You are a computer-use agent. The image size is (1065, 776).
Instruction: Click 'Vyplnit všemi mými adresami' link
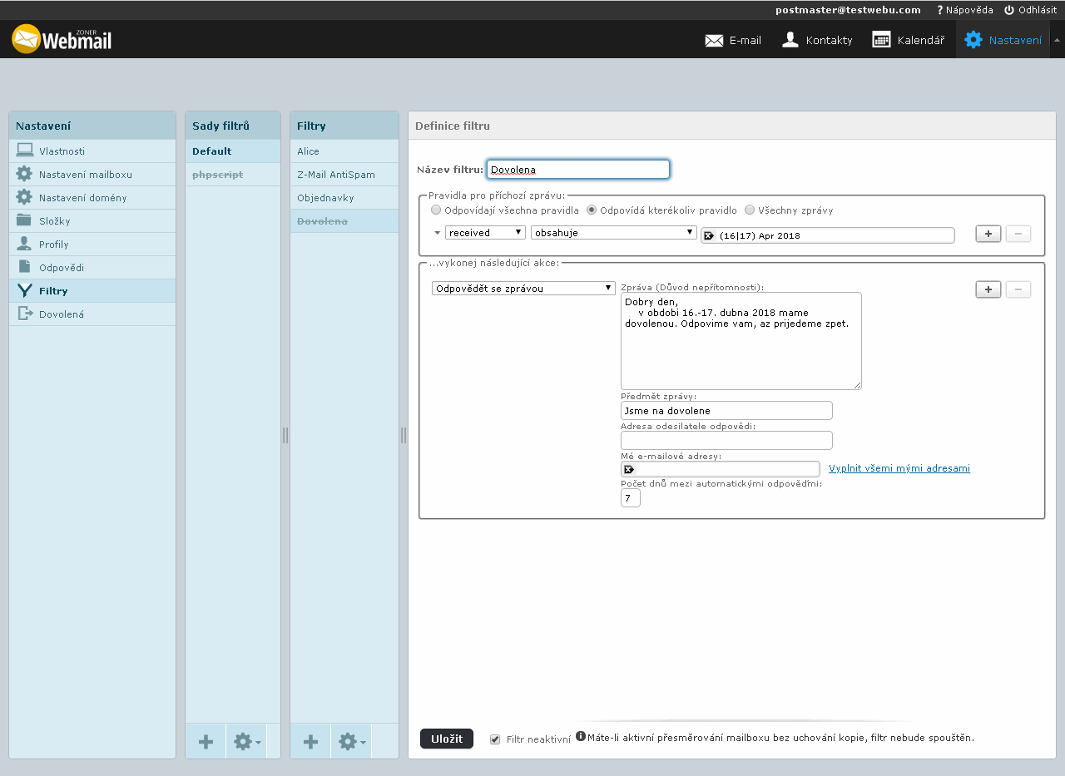point(899,468)
